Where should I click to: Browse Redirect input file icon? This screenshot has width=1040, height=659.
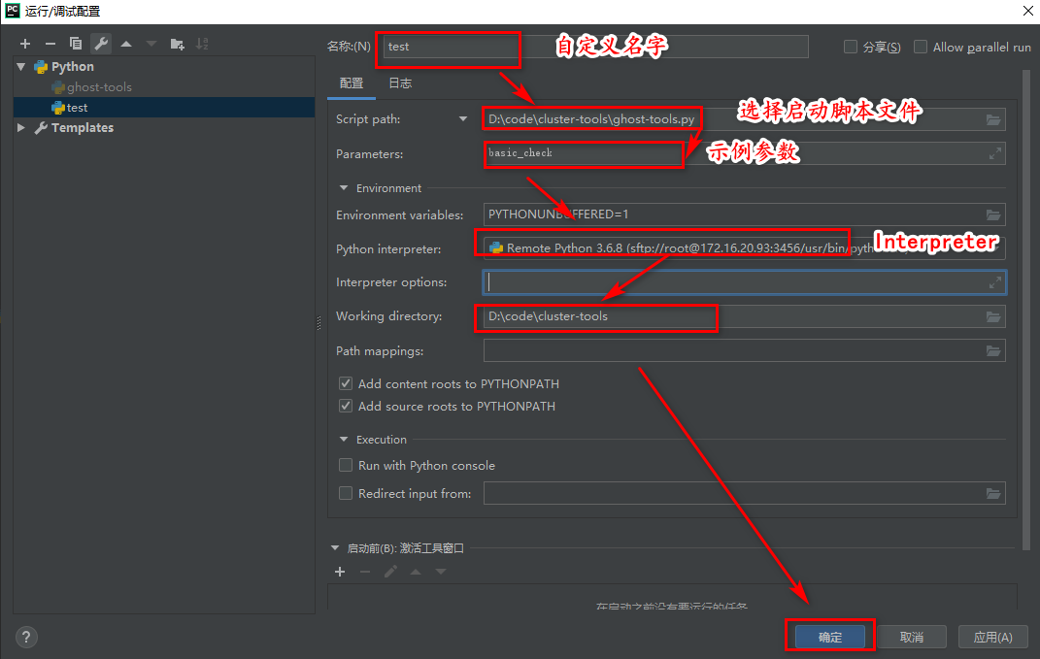(993, 493)
